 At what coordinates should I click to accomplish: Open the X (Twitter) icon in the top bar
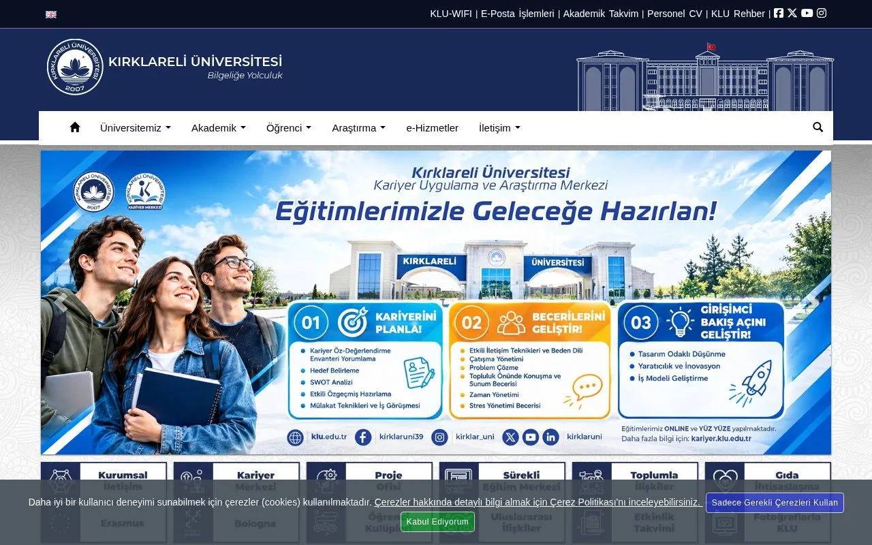[x=792, y=13]
